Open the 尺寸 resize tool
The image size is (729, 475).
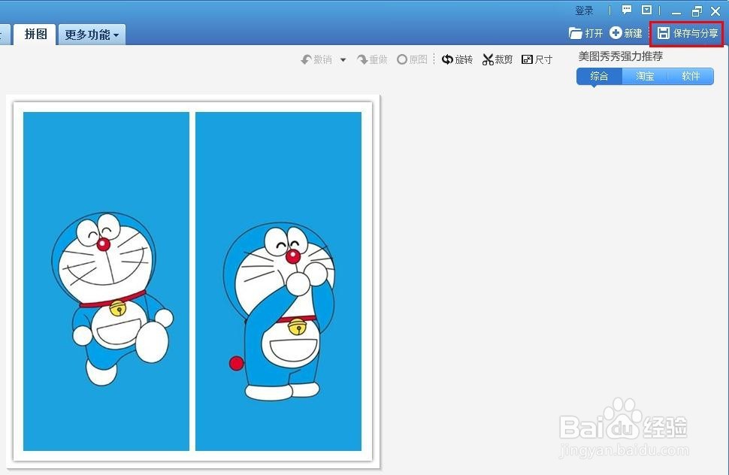(537, 59)
